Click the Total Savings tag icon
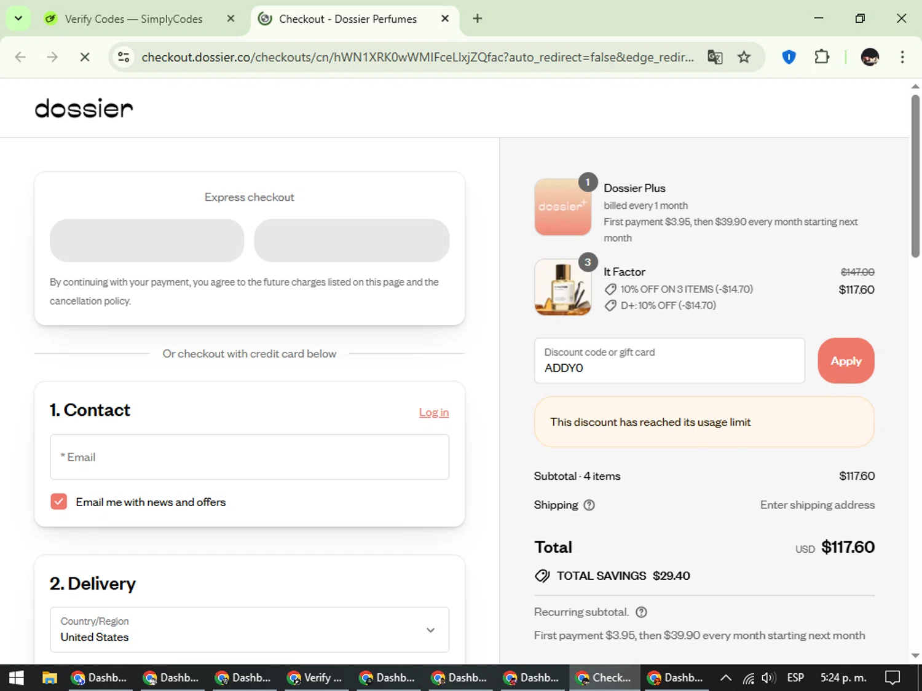The height and width of the screenshot is (691, 922). [542, 576]
